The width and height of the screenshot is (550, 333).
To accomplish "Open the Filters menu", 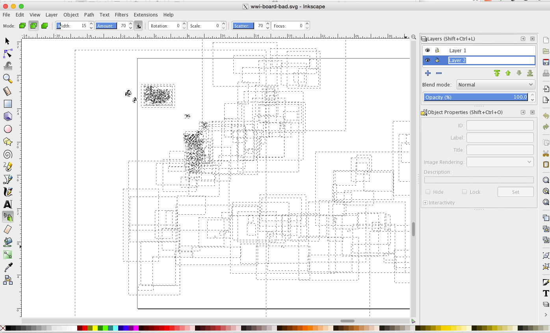I will tap(121, 15).
